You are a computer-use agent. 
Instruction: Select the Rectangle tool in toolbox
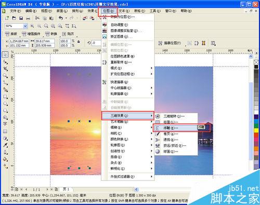[5, 97]
